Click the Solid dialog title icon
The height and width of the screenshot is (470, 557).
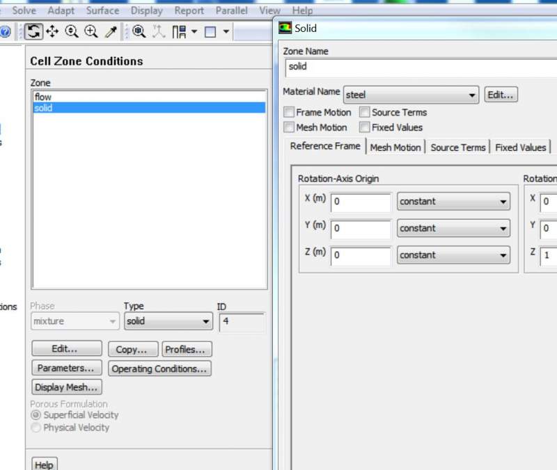coord(285,28)
